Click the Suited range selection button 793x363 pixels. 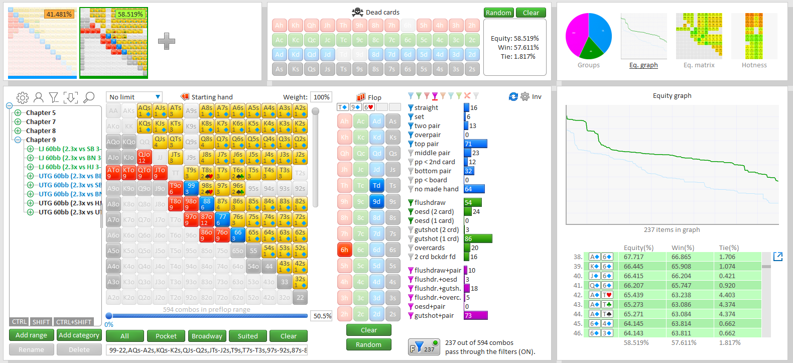tap(247, 336)
